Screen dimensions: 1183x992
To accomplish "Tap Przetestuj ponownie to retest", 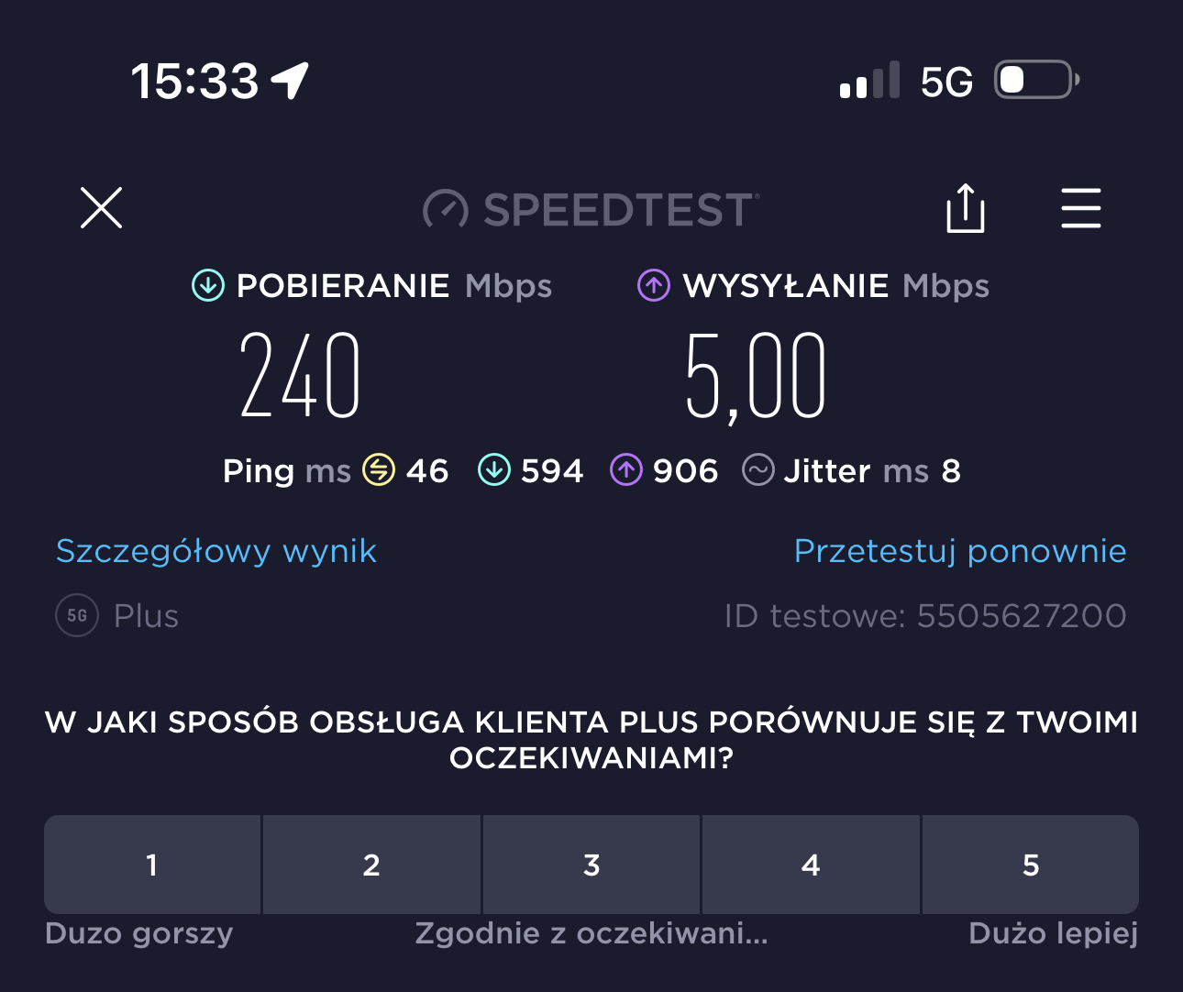I will [960, 551].
